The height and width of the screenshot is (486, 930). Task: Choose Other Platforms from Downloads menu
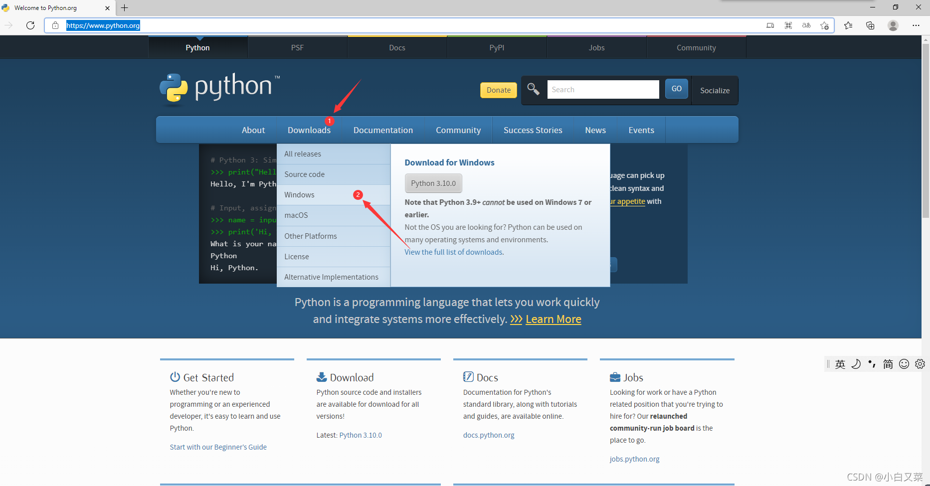[334, 236]
